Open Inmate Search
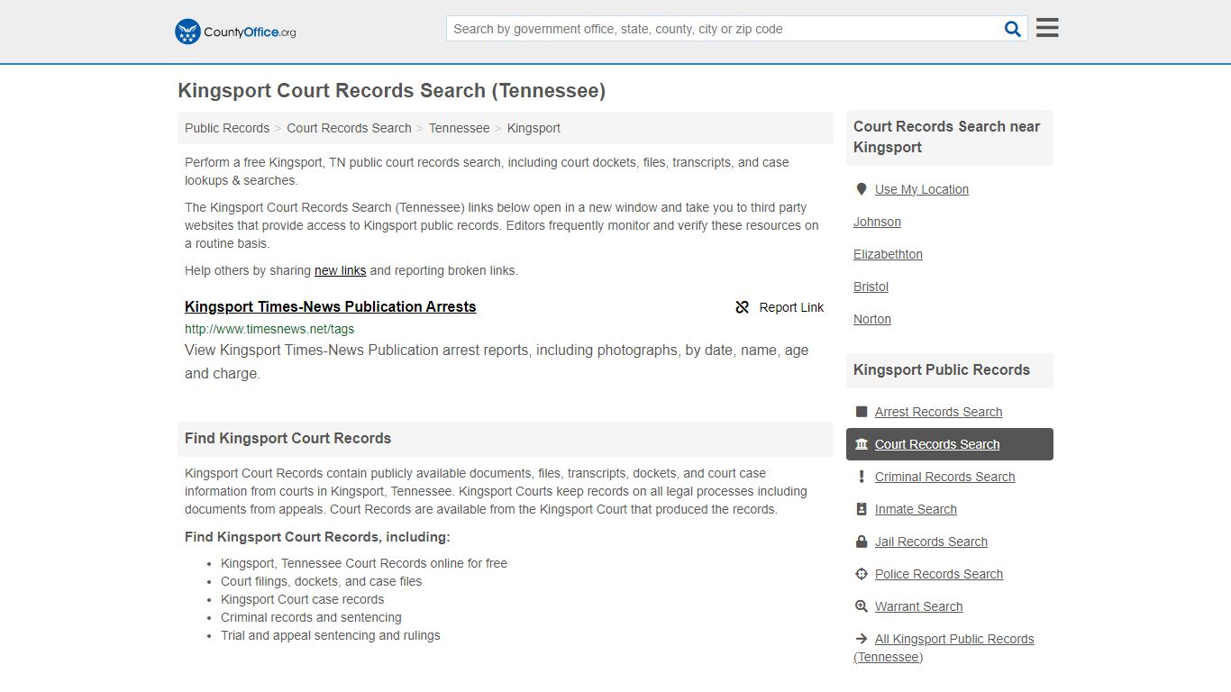 (x=916, y=509)
